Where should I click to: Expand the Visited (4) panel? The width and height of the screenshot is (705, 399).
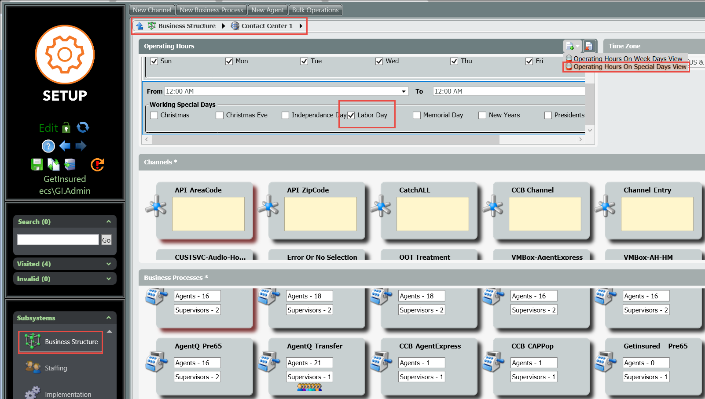click(x=109, y=264)
